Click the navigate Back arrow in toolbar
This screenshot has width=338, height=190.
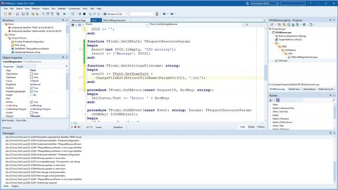click(164, 14)
